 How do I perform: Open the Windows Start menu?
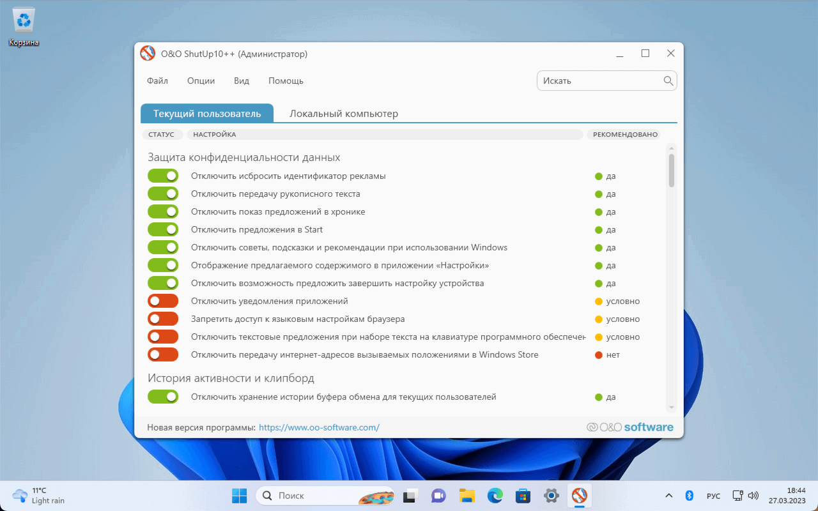pos(239,496)
